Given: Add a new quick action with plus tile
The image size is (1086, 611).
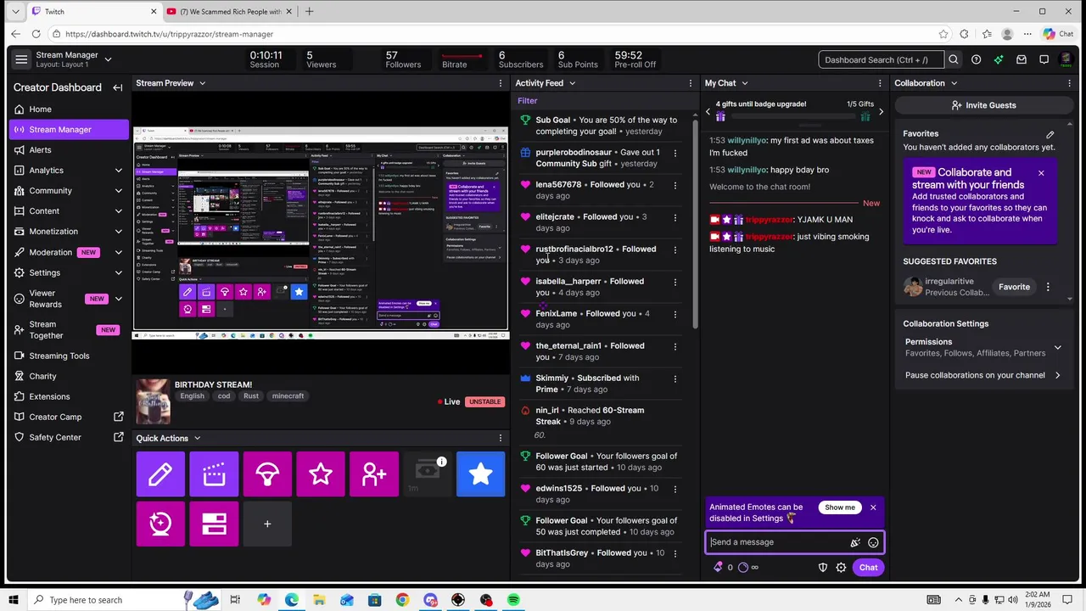Looking at the screenshot, I should tap(267, 524).
